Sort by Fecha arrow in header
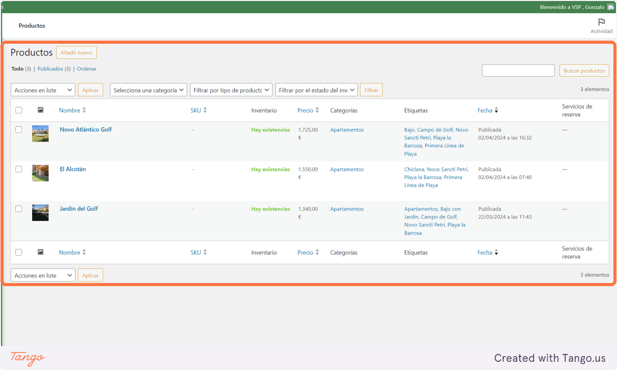 [496, 110]
